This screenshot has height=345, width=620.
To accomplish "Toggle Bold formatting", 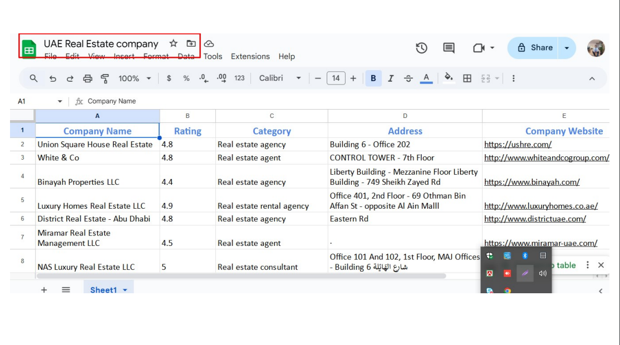I will pos(373,78).
